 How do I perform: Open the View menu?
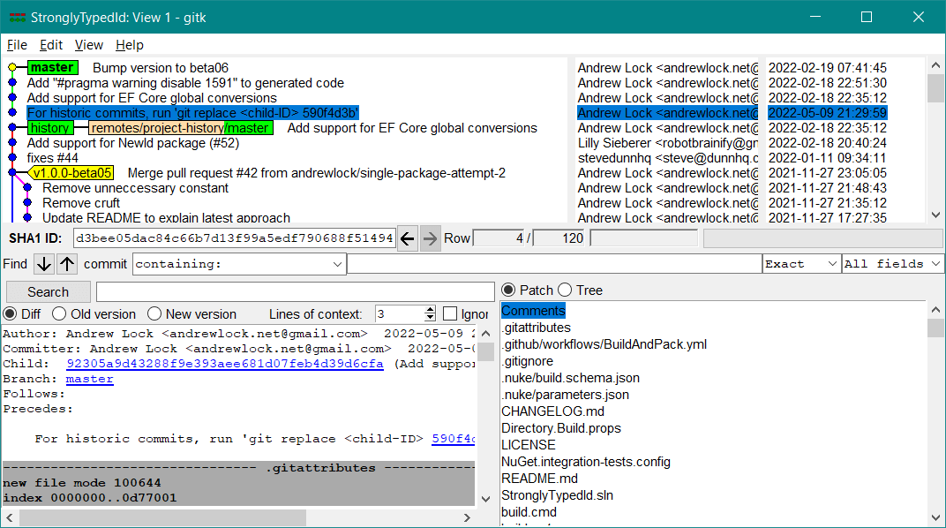pos(88,45)
